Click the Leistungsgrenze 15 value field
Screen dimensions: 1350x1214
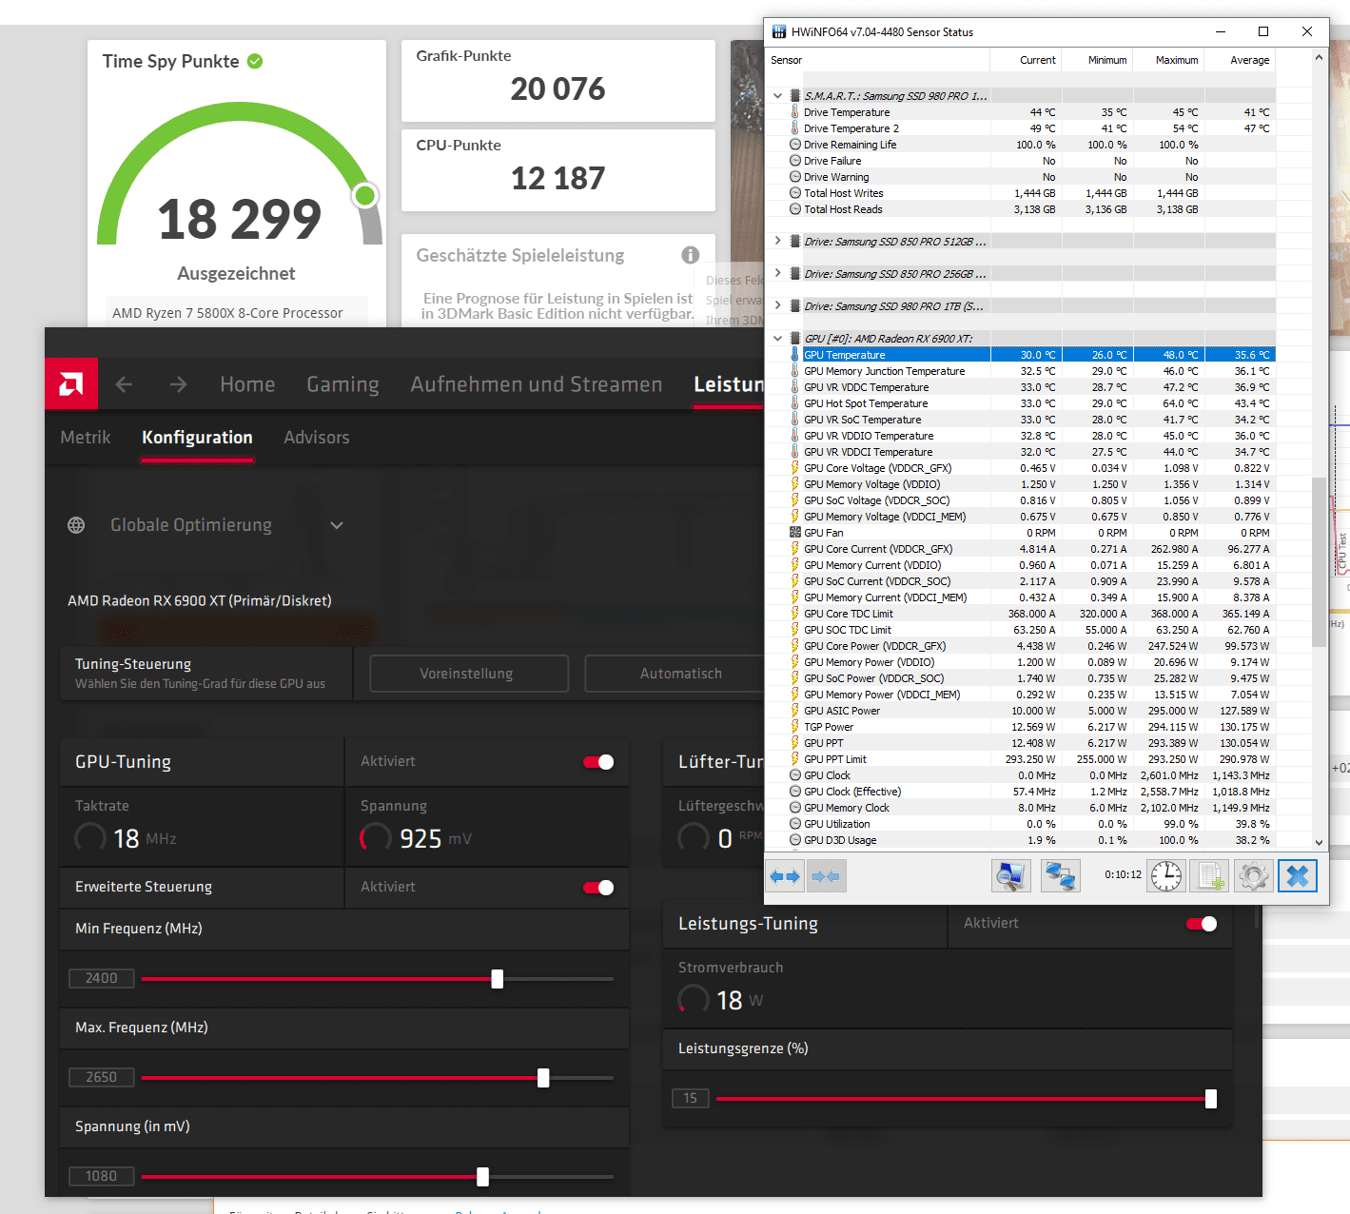pos(691,1098)
